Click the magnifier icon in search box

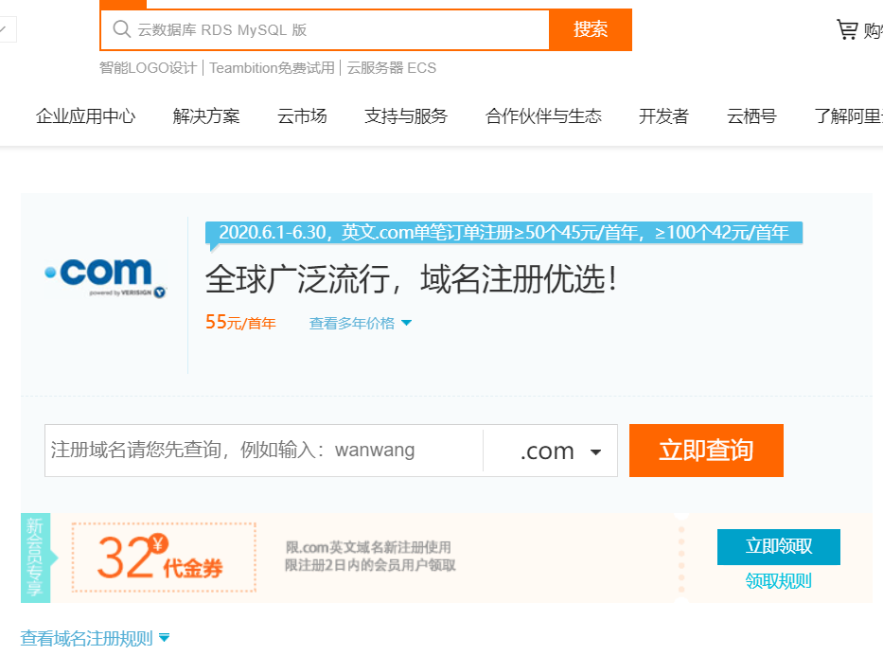tap(121, 28)
